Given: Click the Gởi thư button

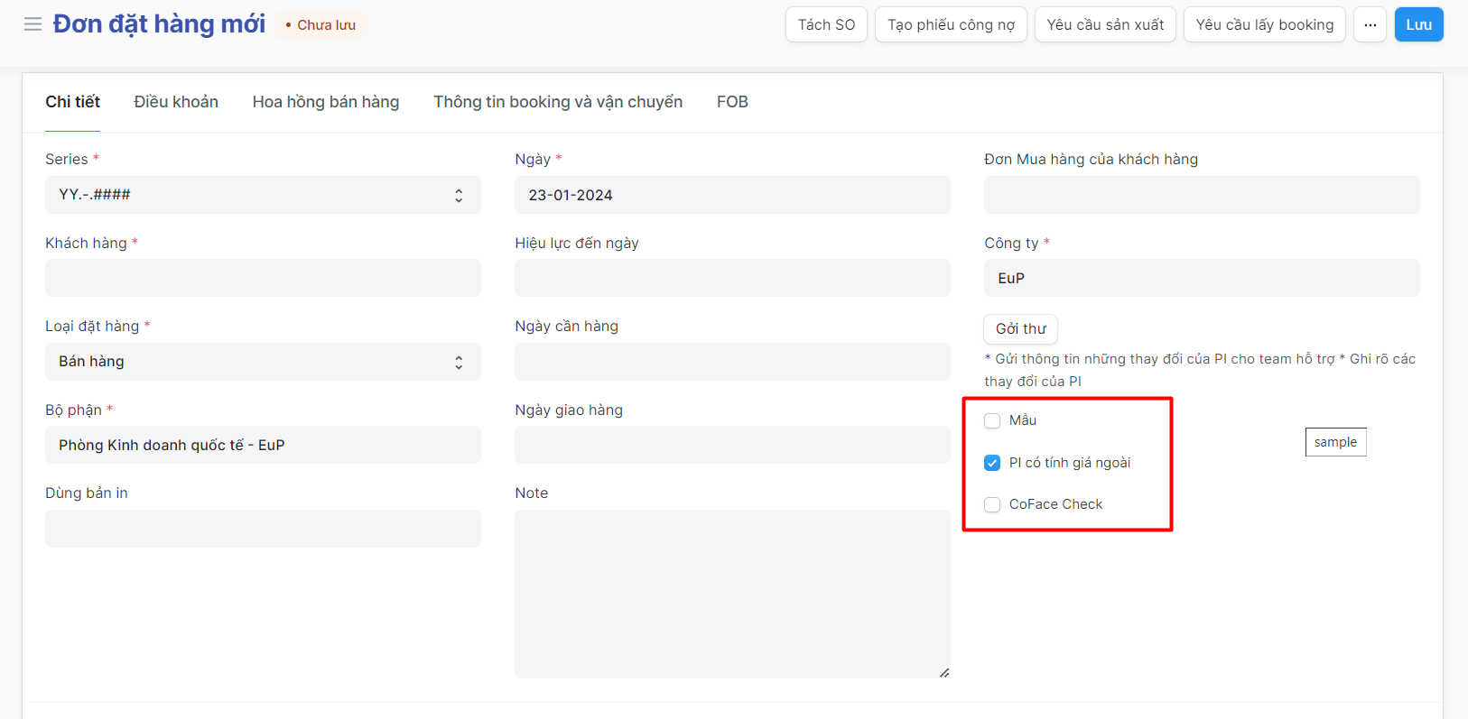Looking at the screenshot, I should click(x=1020, y=329).
